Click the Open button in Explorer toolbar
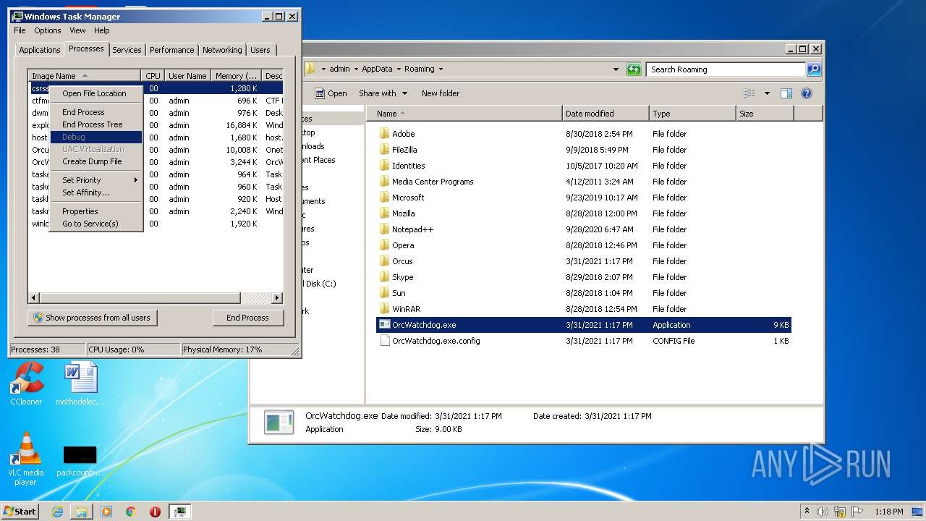 point(331,93)
